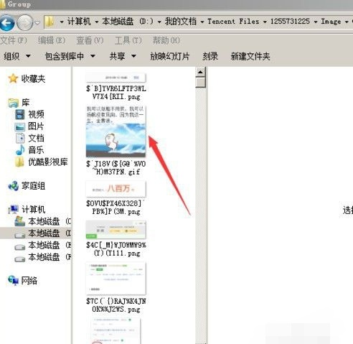Click the 本地磁盘 (E drive icon
The height and width of the screenshot is (344, 353).
pyautogui.click(x=19, y=246)
